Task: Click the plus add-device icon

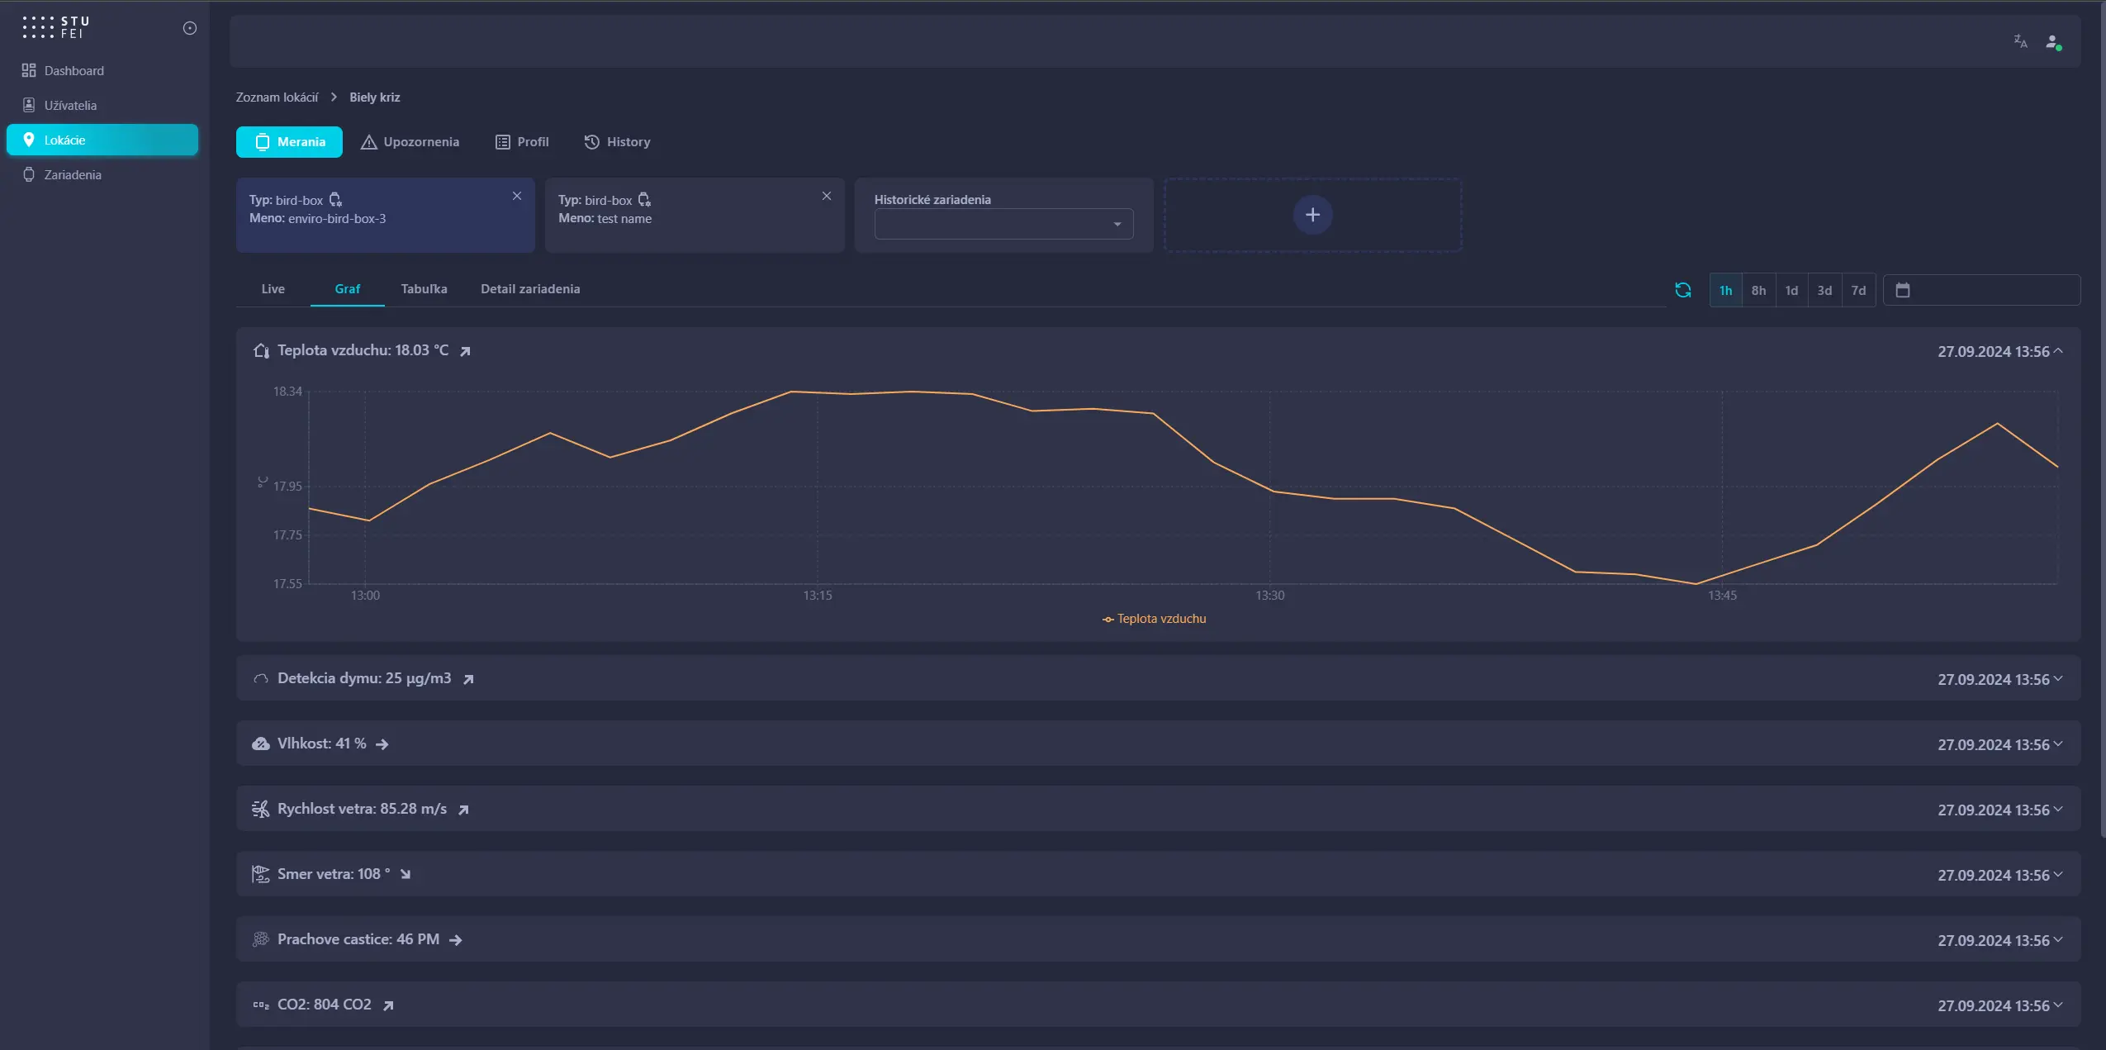Action: point(1312,215)
